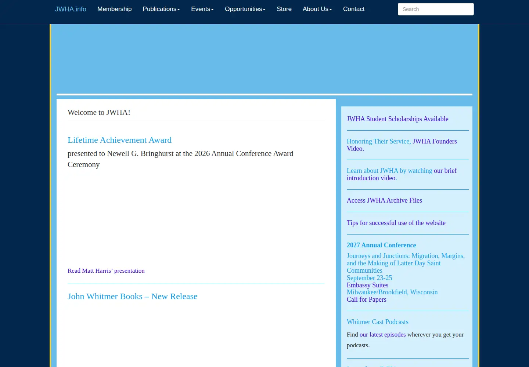Viewport: 529px width, 367px height.
Task: Click the Journeys and Junctions conference title text
Action: (x=406, y=263)
